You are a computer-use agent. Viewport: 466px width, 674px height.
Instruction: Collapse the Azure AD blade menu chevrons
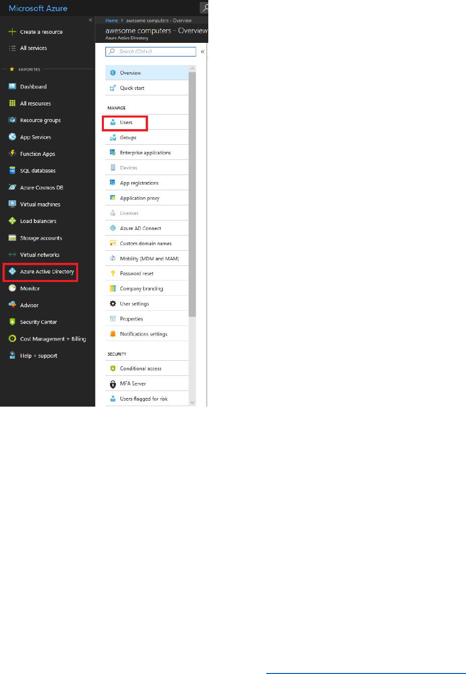click(x=202, y=51)
